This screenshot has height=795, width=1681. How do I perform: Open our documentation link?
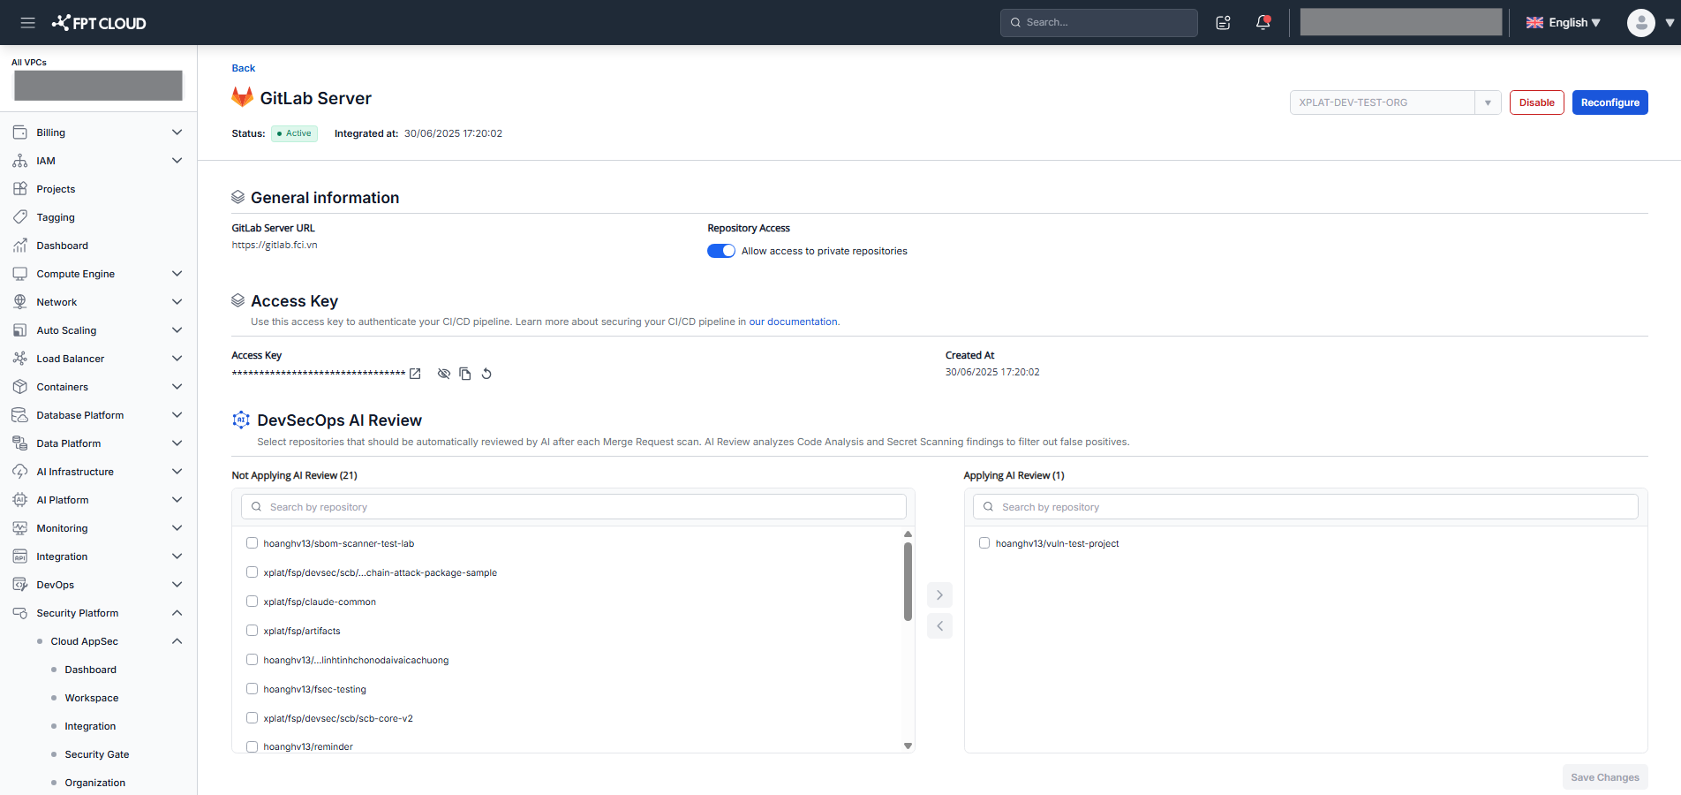point(793,322)
